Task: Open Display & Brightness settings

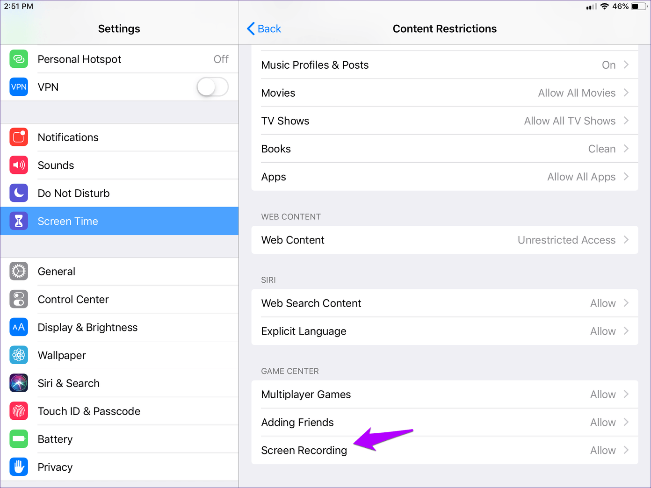Action: click(x=87, y=327)
